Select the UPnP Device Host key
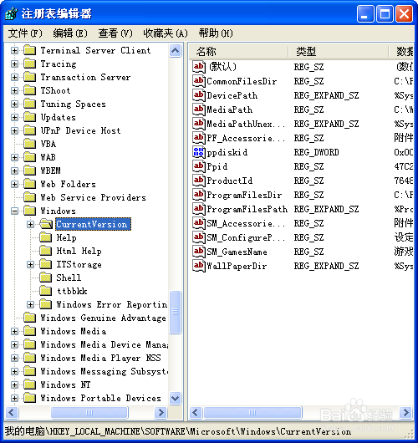The height and width of the screenshot is (443, 418). (80, 130)
